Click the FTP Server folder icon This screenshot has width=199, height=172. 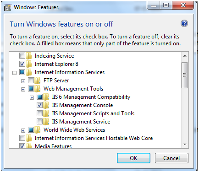(x=37, y=81)
